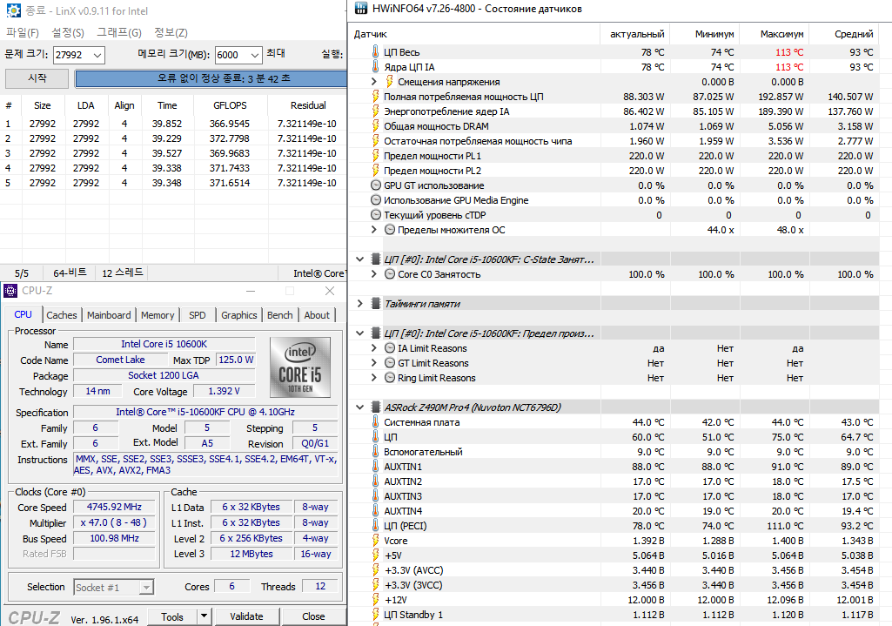Click voltage icon beside +5V
The width and height of the screenshot is (892, 626).
click(375, 555)
